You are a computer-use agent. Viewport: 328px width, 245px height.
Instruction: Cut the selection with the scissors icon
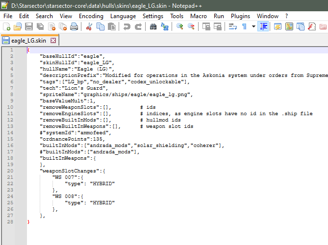89,27
